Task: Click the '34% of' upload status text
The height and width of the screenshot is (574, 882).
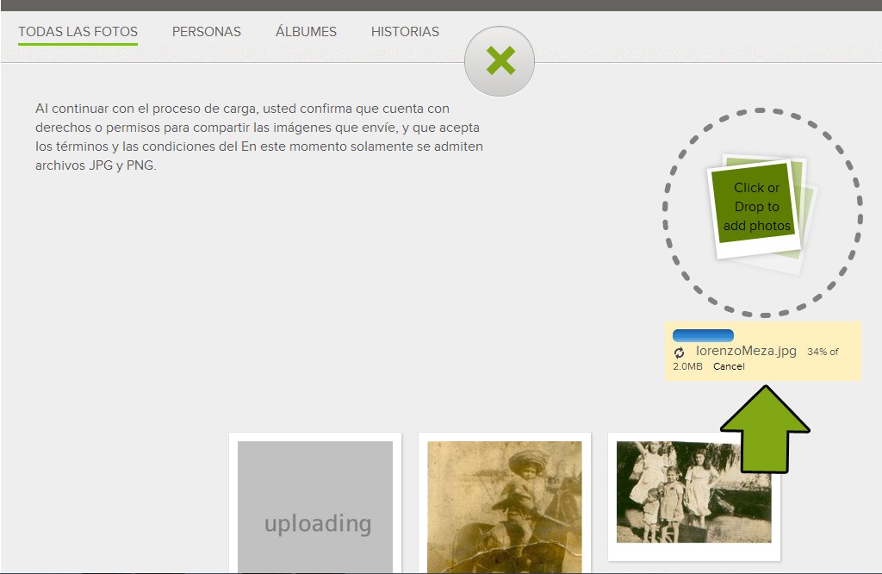Action: point(823,352)
